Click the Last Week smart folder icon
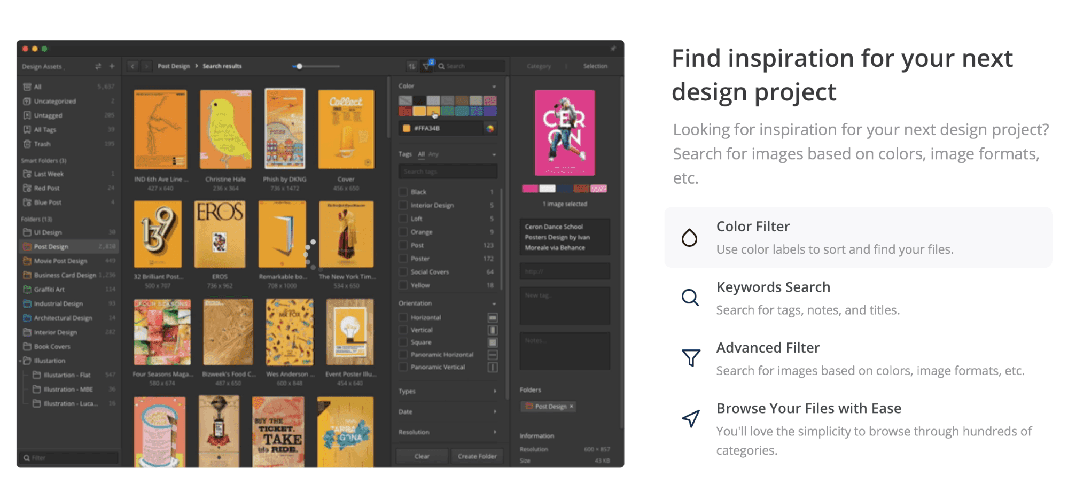The height and width of the screenshot is (499, 1068). tap(27, 174)
